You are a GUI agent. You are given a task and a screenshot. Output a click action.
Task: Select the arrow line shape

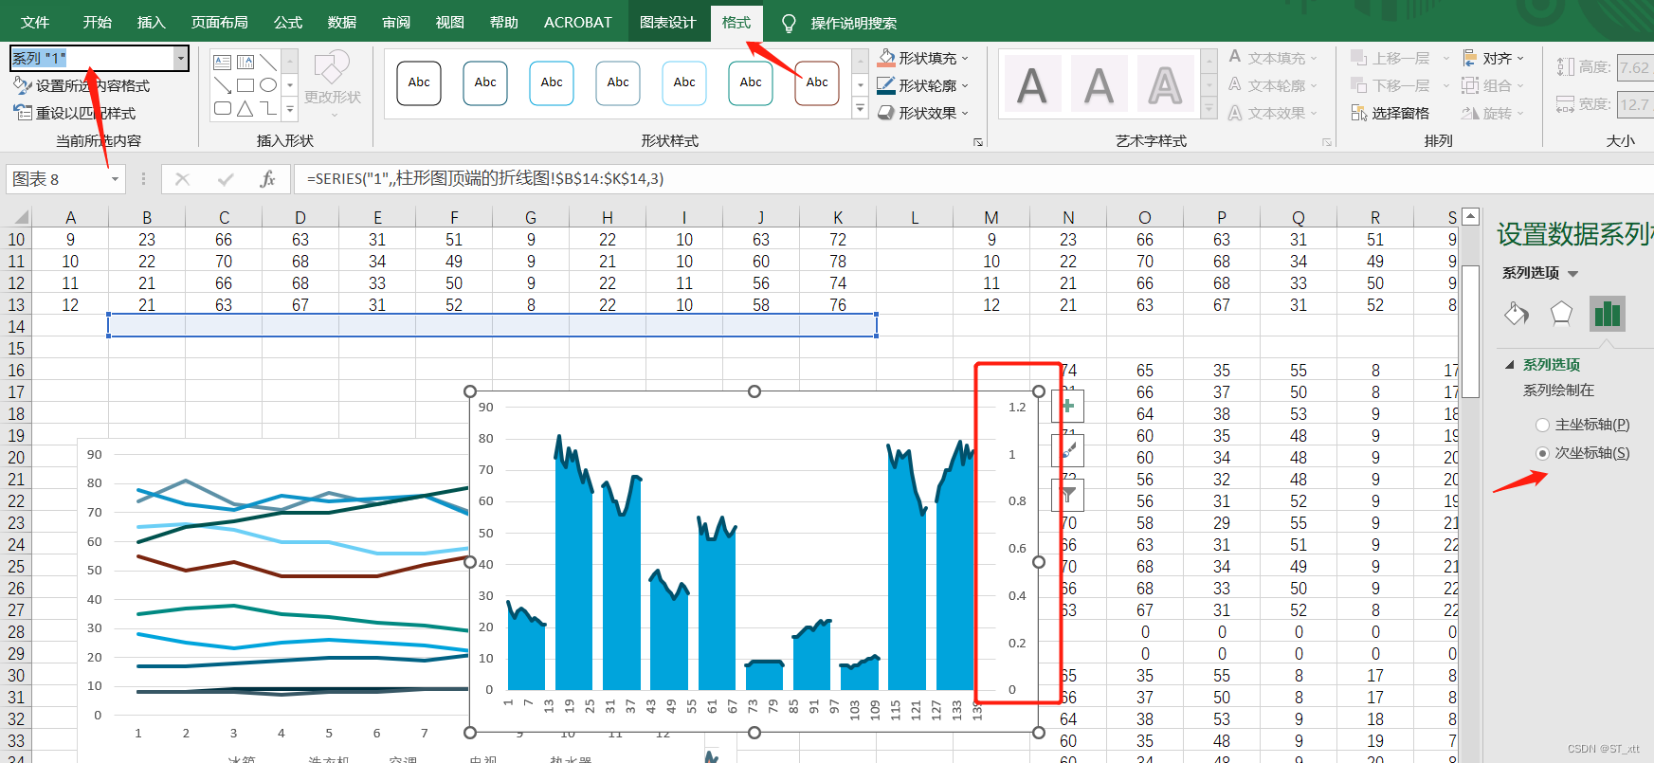[x=223, y=85]
